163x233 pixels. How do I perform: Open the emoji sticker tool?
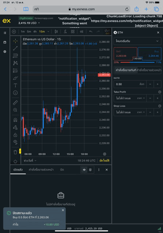(15, 93)
